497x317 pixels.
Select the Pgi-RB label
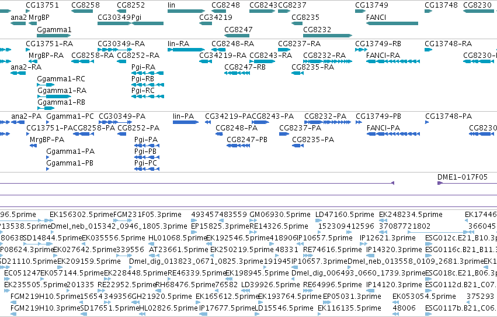pos(143,79)
